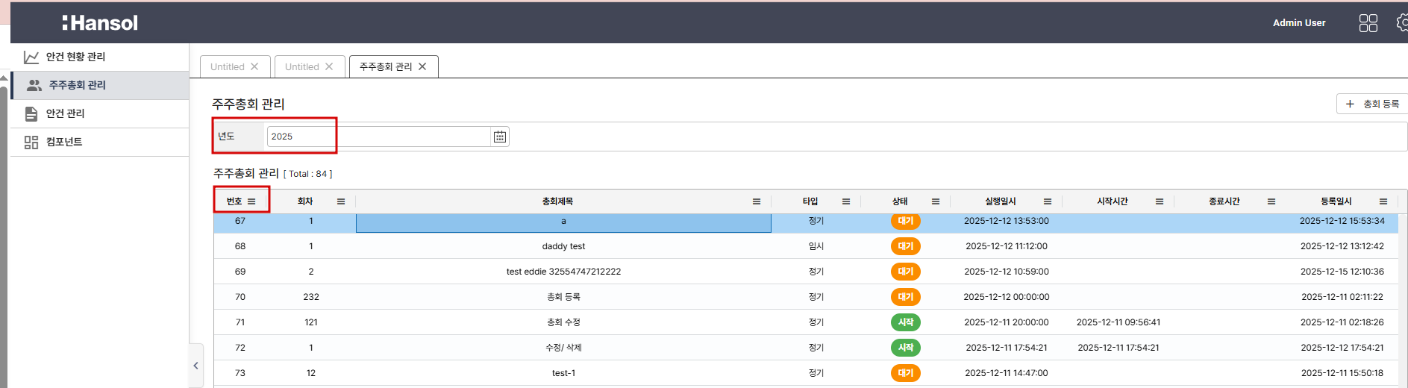The width and height of the screenshot is (1408, 388).
Task: Select the 'test-1' title cell
Action: pos(563,373)
